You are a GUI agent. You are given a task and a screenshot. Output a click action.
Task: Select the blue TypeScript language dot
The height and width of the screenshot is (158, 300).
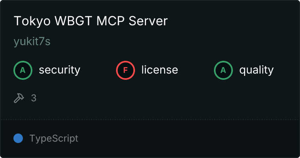(18, 138)
